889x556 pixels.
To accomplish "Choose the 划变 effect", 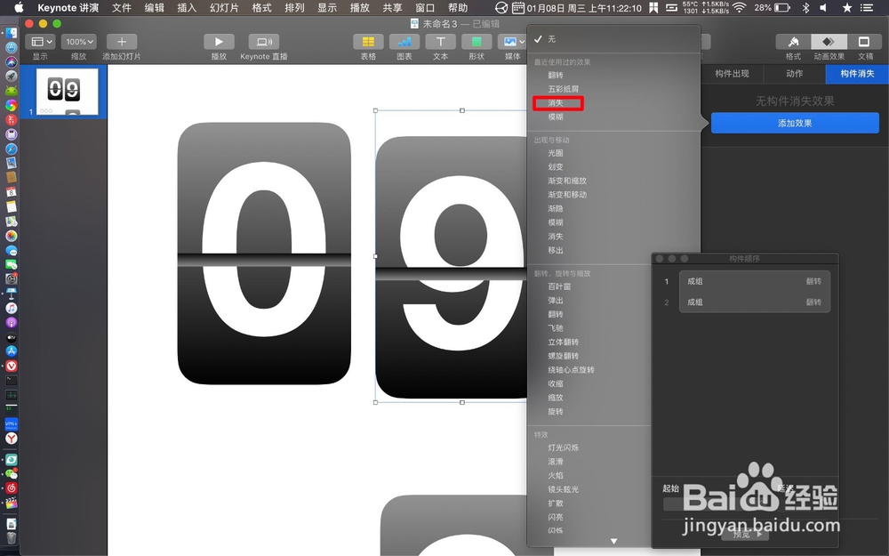I will [556, 167].
